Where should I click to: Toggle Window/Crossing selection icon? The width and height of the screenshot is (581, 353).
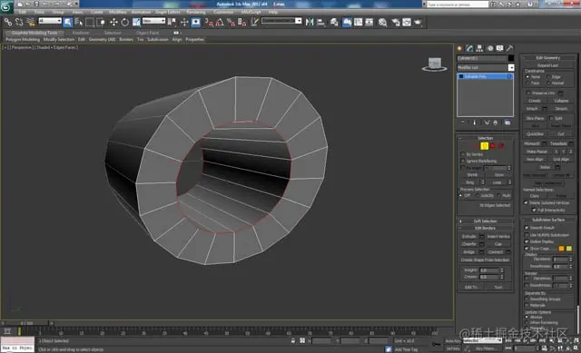101,22
